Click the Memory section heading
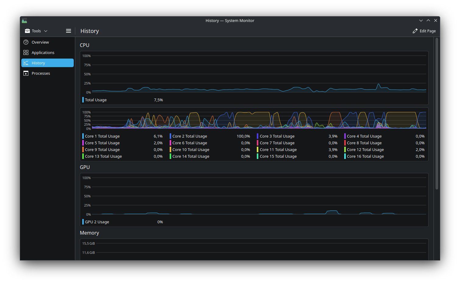 click(89, 233)
